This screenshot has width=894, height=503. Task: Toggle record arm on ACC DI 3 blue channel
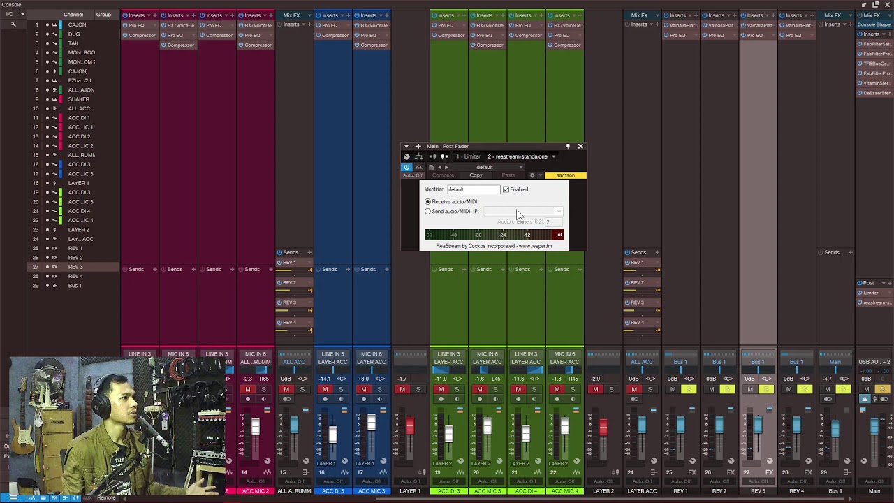pyautogui.click(x=324, y=399)
